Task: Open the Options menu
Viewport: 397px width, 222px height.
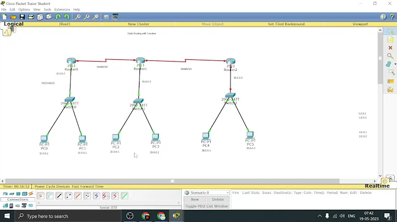Action: point(24,9)
